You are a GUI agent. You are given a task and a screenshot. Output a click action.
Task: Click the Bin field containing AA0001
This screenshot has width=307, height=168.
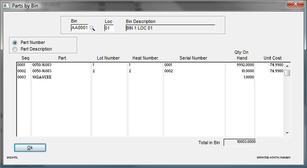pos(79,28)
